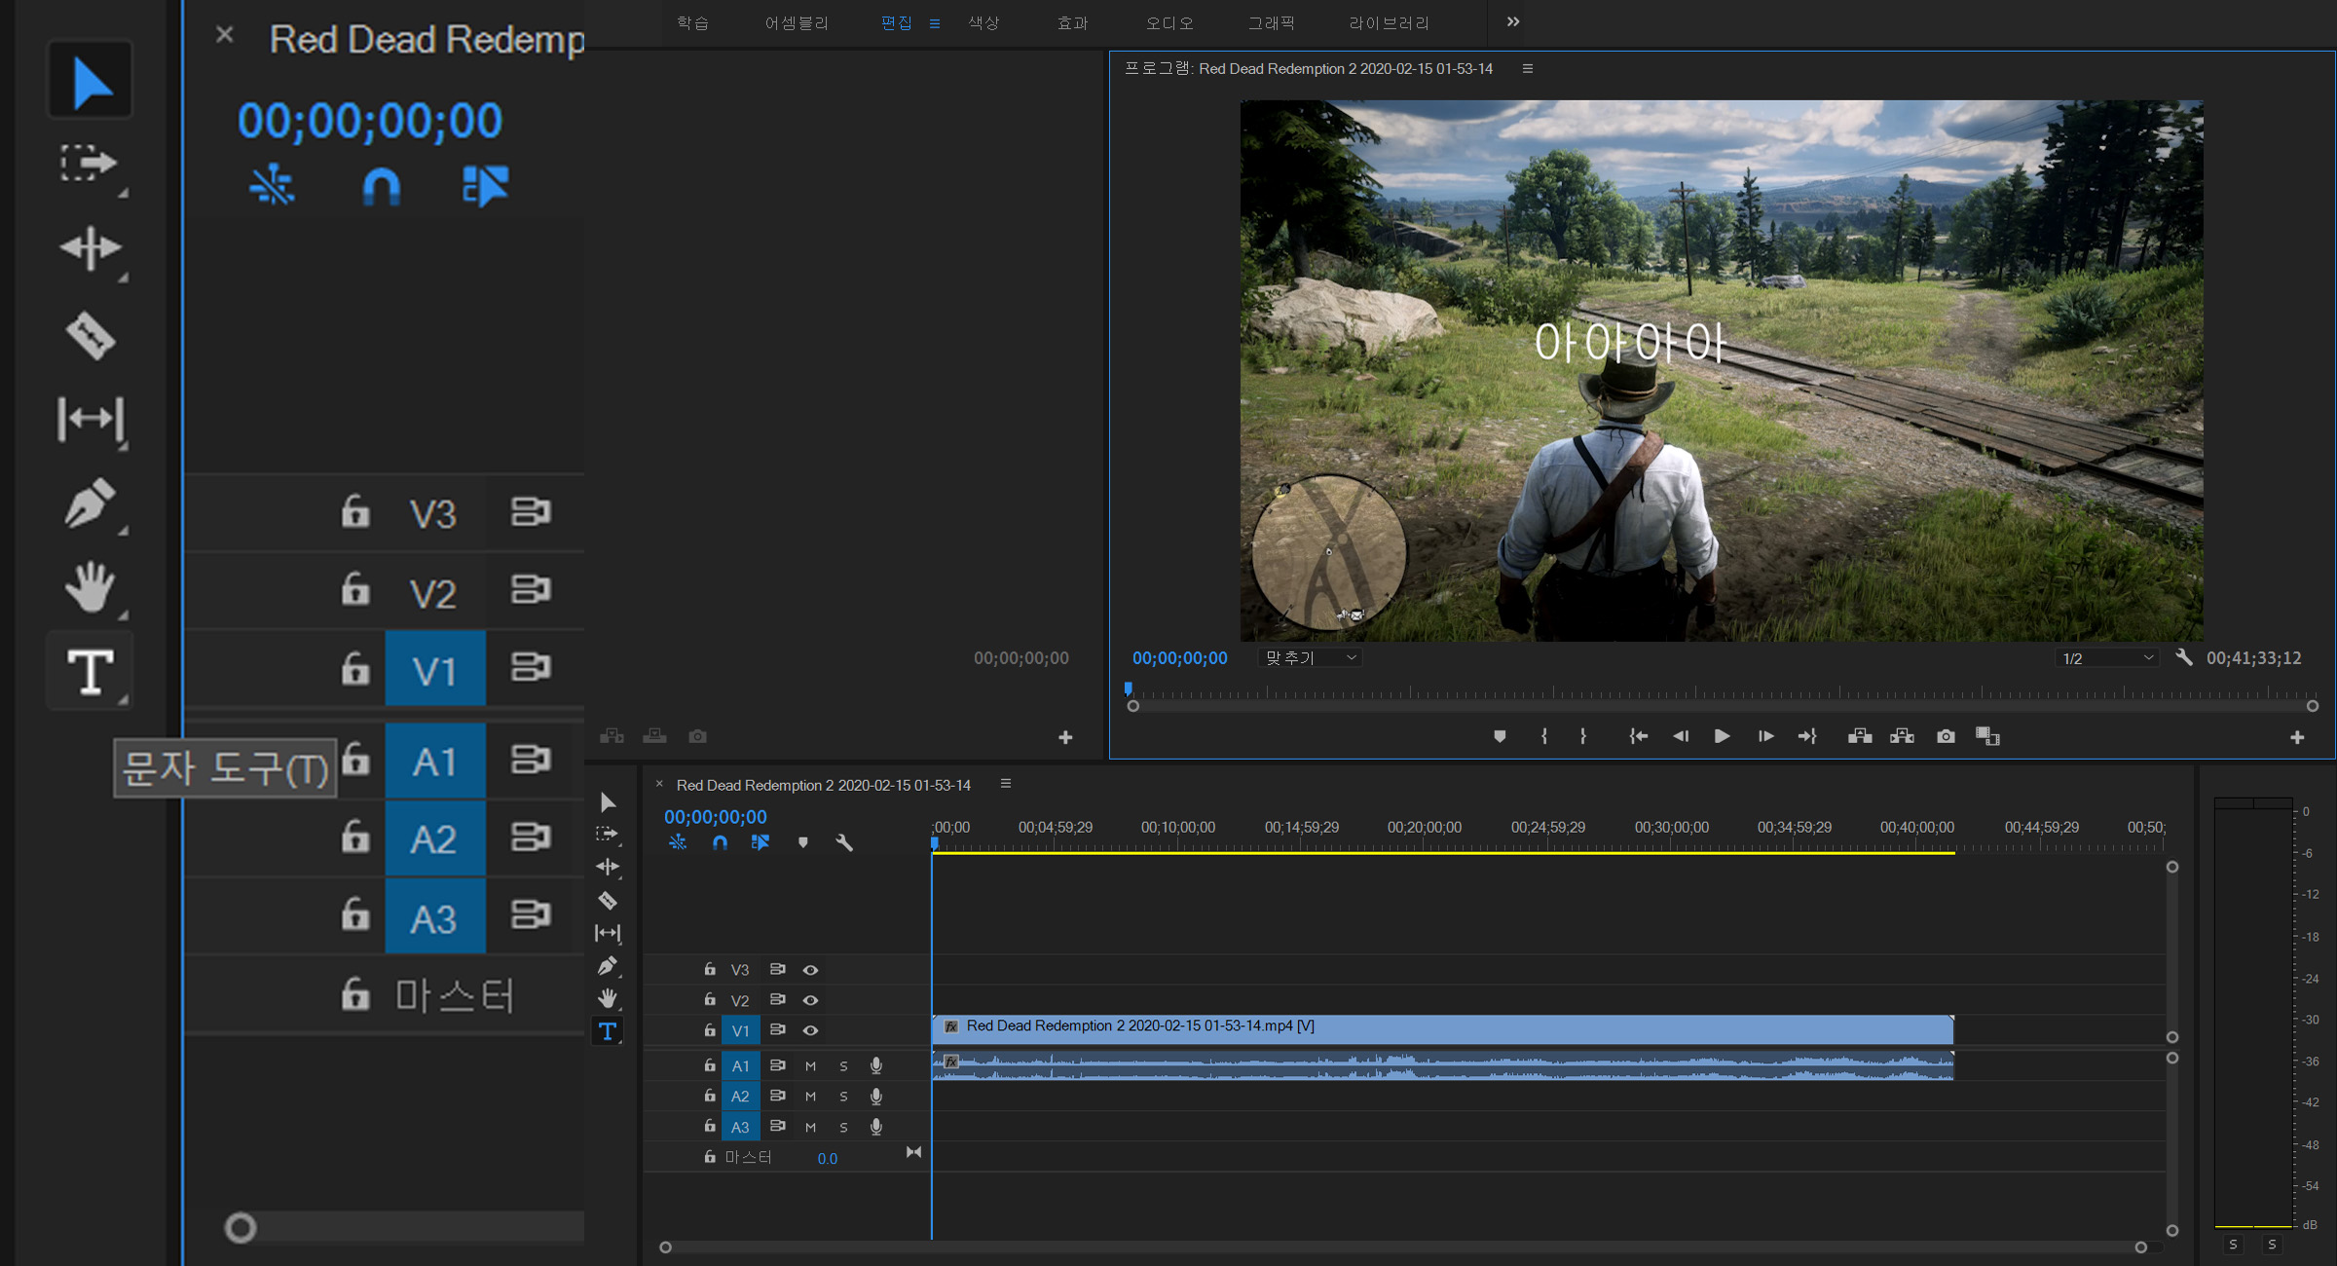Select the Razor tool in the large toolbar

91,336
